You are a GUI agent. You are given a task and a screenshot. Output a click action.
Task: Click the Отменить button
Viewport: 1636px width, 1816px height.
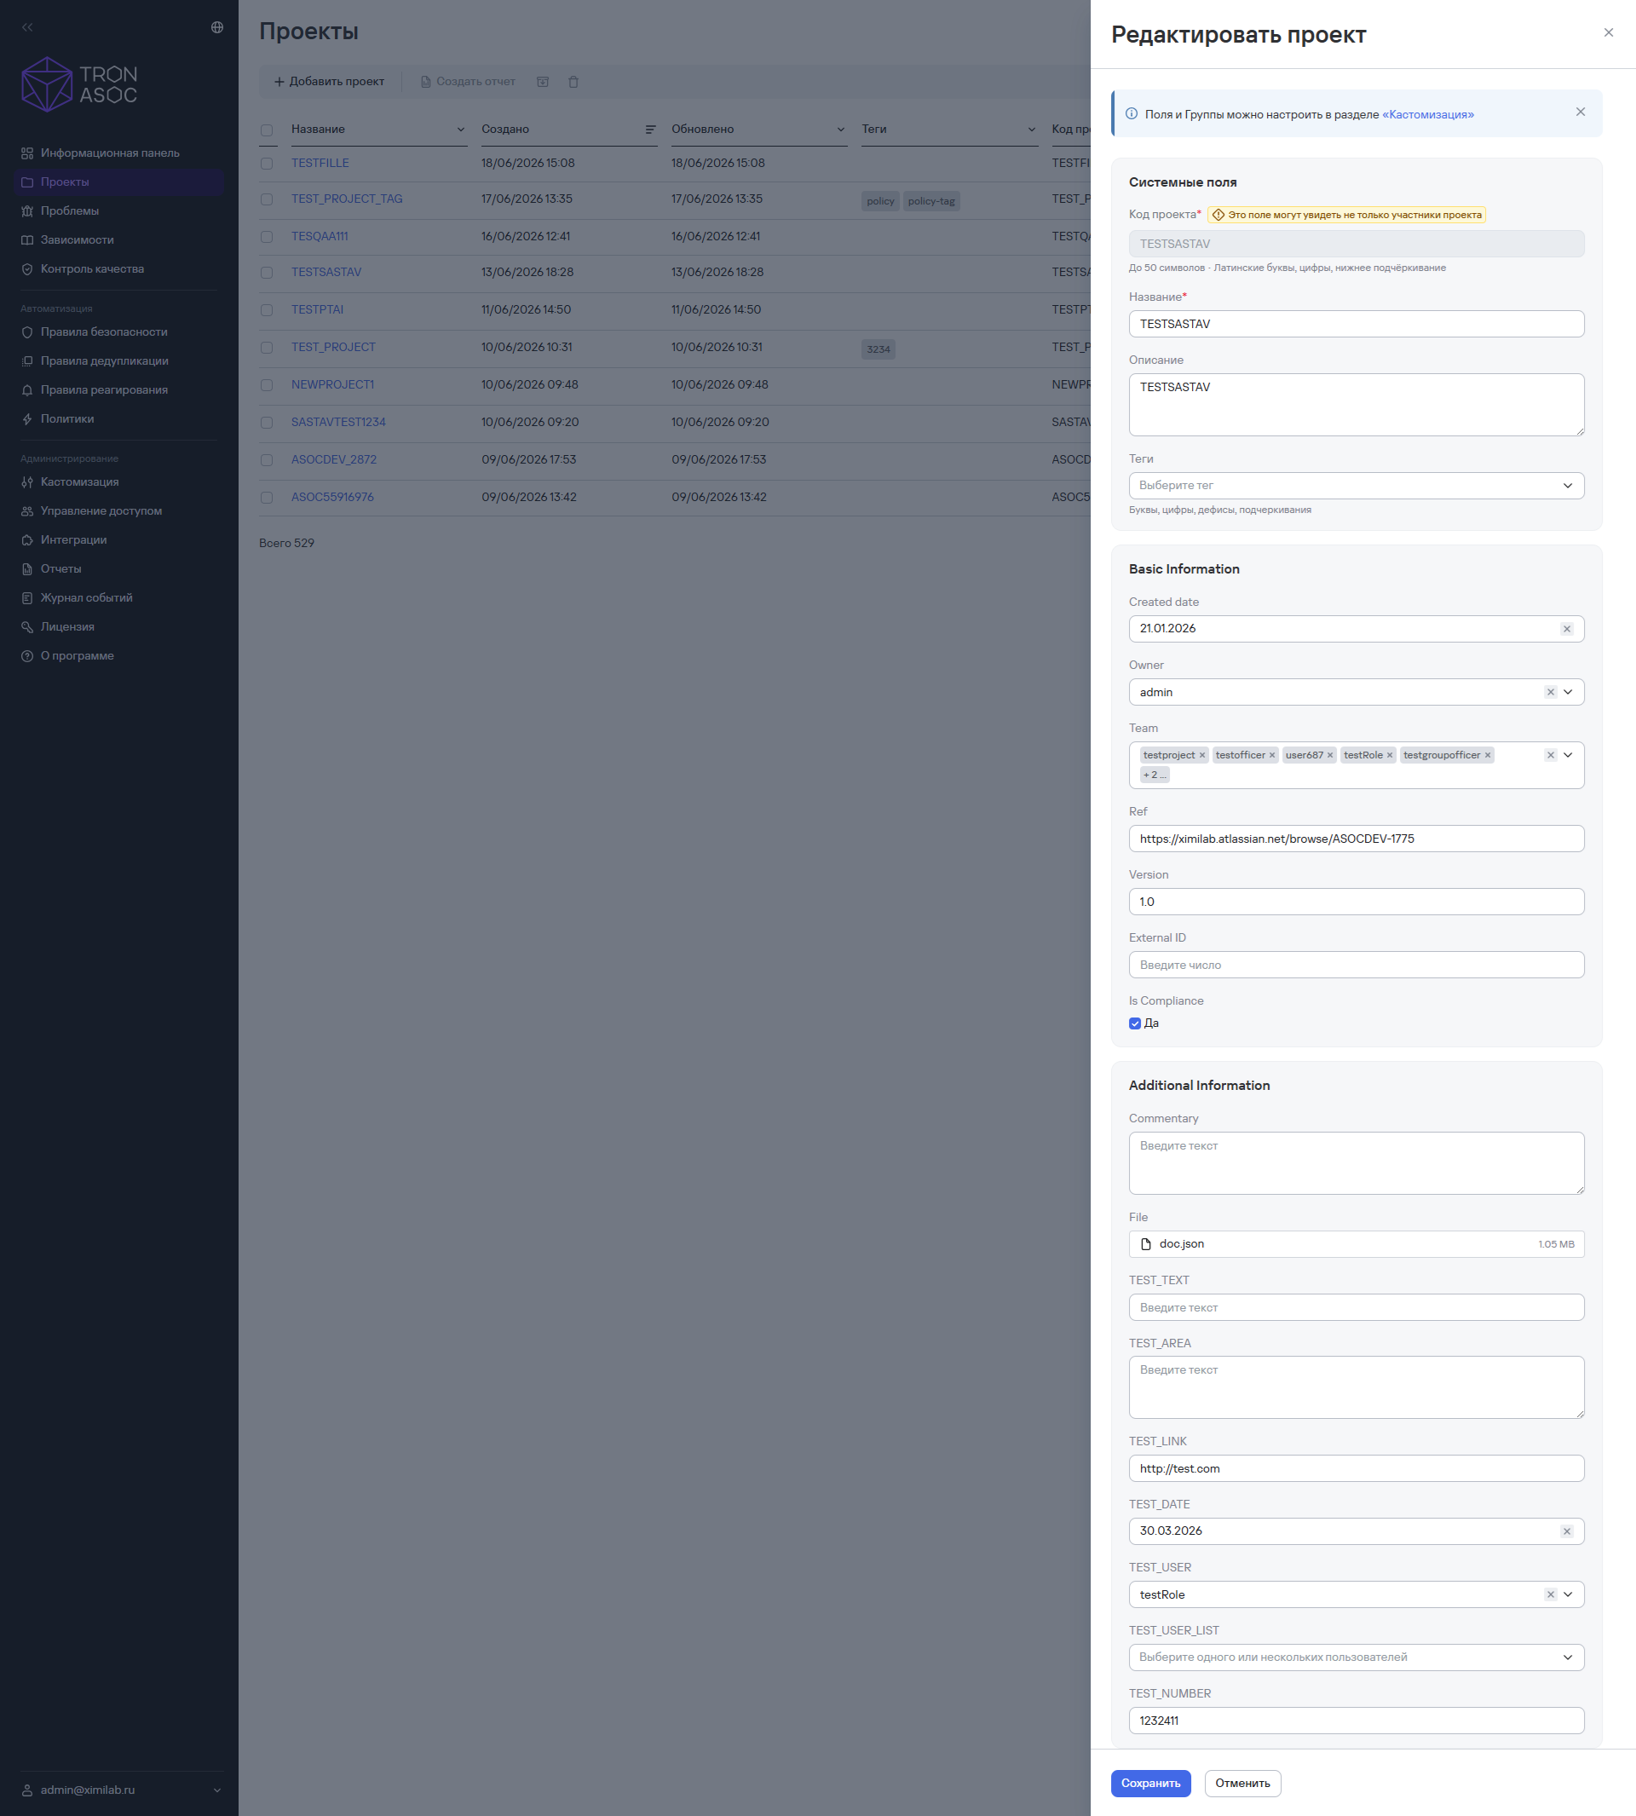click(1242, 1784)
